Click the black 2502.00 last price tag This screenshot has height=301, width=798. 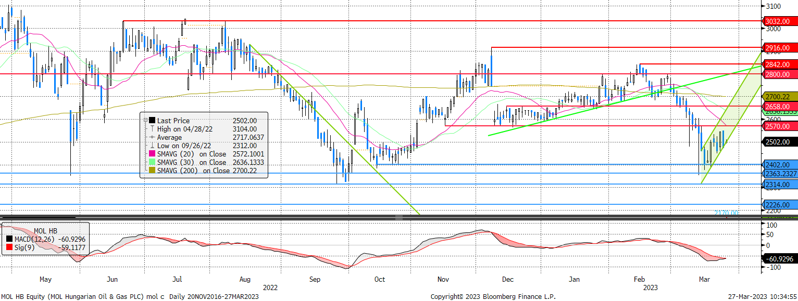[780, 141]
